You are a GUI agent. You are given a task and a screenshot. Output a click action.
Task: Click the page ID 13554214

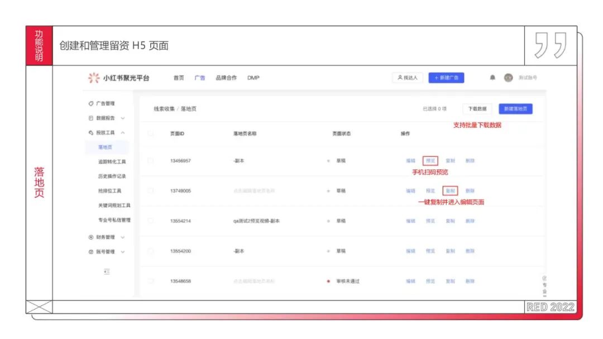180,221
